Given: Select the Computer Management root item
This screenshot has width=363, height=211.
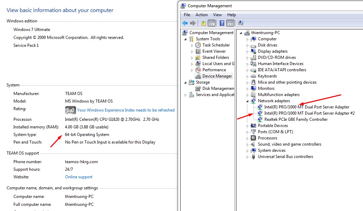Looking at the screenshot, I should tap(211, 33).
